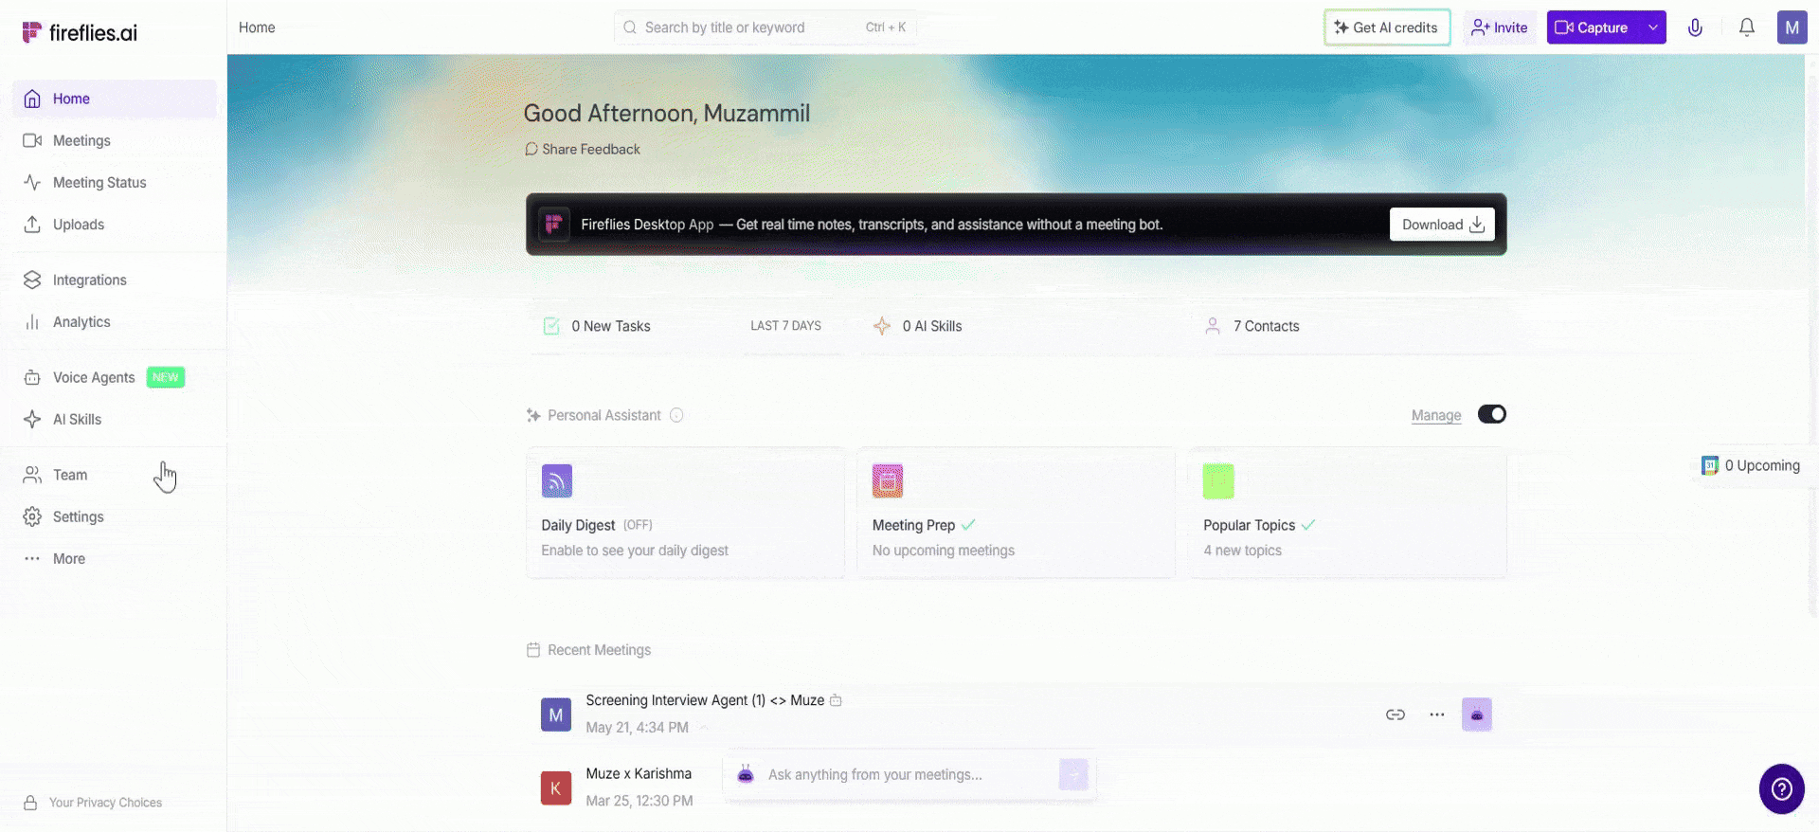The image size is (1819, 832).
Task: Click the Meeting Prep calendar icon
Action: pos(888,480)
